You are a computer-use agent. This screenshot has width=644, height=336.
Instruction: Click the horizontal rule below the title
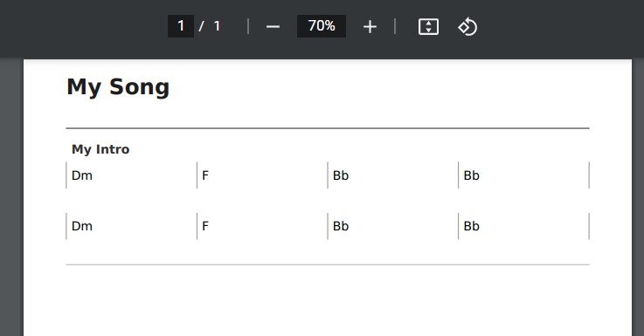point(328,128)
